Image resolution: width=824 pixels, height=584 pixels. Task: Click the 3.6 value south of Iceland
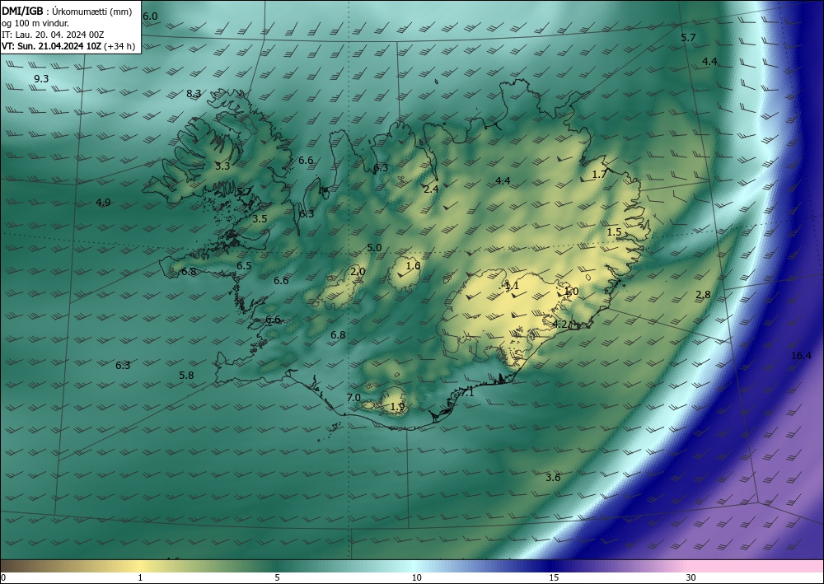(553, 477)
